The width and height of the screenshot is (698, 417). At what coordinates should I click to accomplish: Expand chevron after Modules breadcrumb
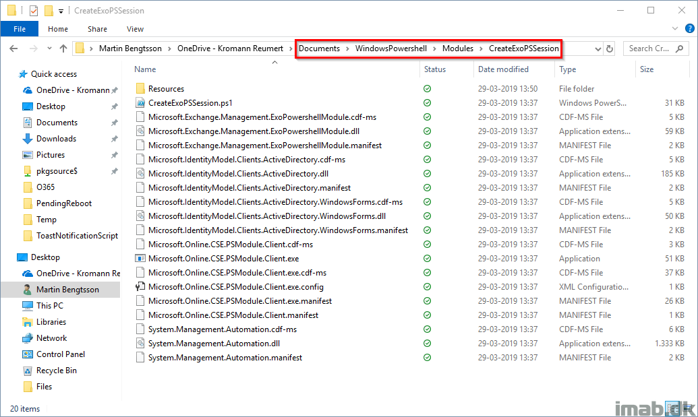(482, 49)
